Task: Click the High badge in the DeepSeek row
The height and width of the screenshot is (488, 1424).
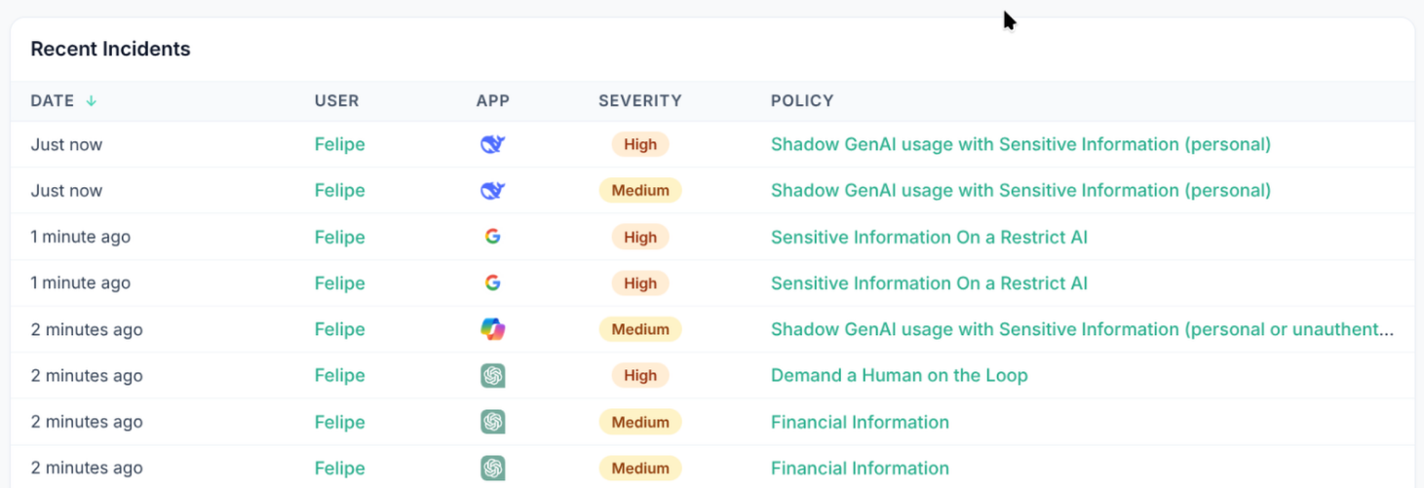Action: click(640, 144)
